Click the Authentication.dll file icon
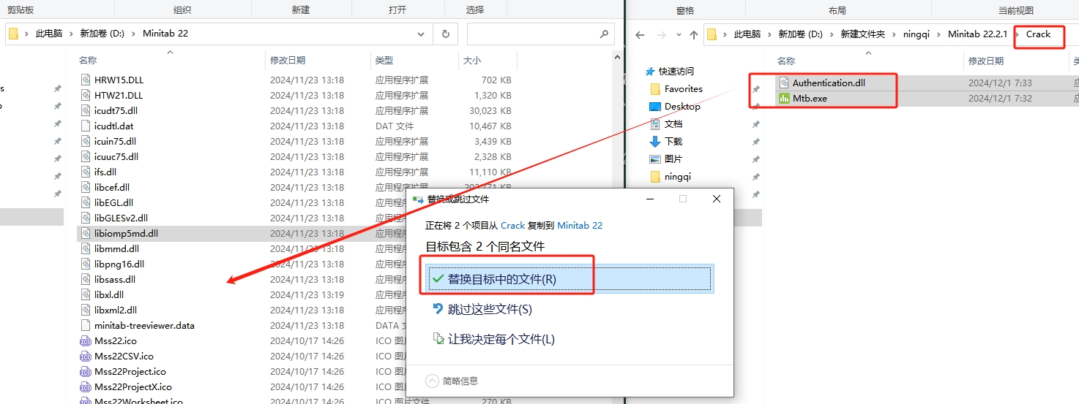The image size is (1079, 404). 784,83
